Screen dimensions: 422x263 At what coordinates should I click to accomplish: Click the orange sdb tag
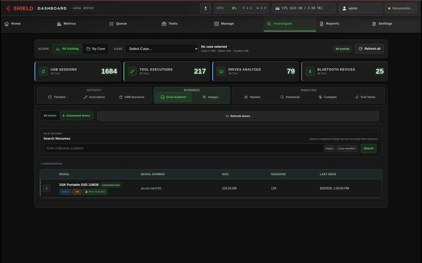click(x=77, y=192)
